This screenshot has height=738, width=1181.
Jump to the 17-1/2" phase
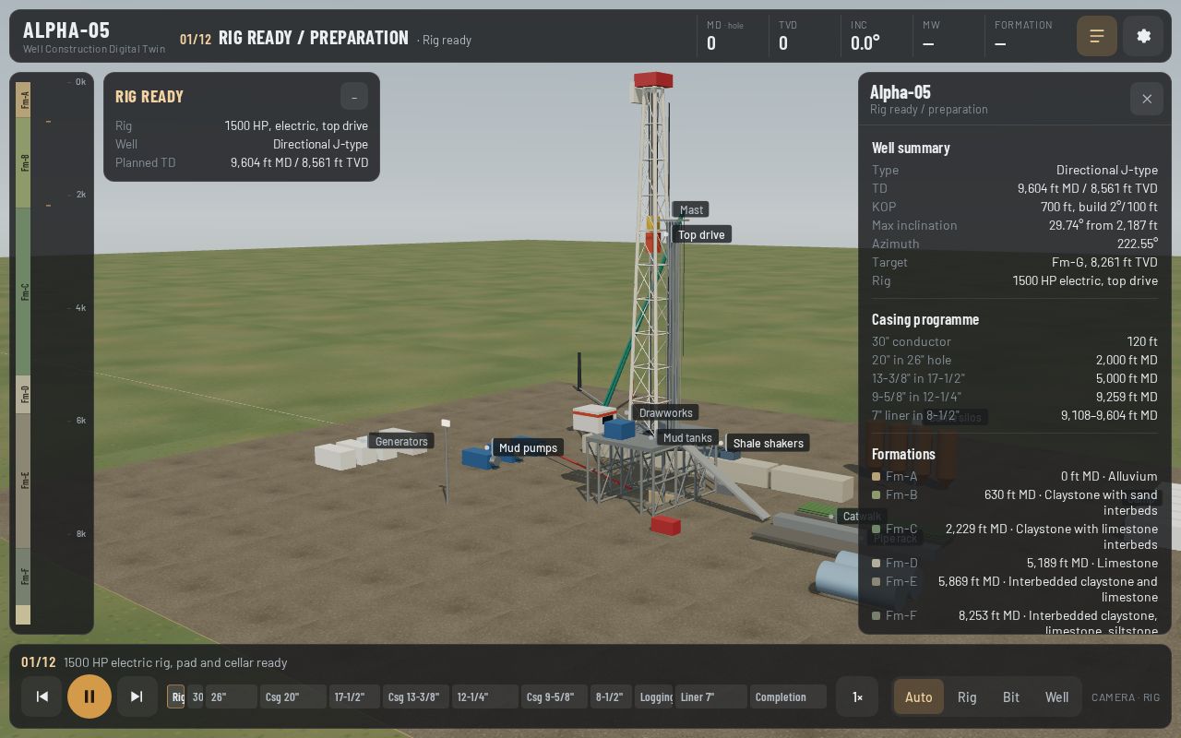354,696
